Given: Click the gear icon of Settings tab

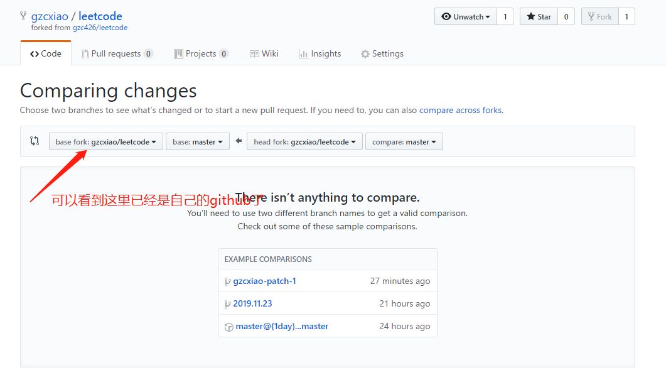Looking at the screenshot, I should point(365,54).
